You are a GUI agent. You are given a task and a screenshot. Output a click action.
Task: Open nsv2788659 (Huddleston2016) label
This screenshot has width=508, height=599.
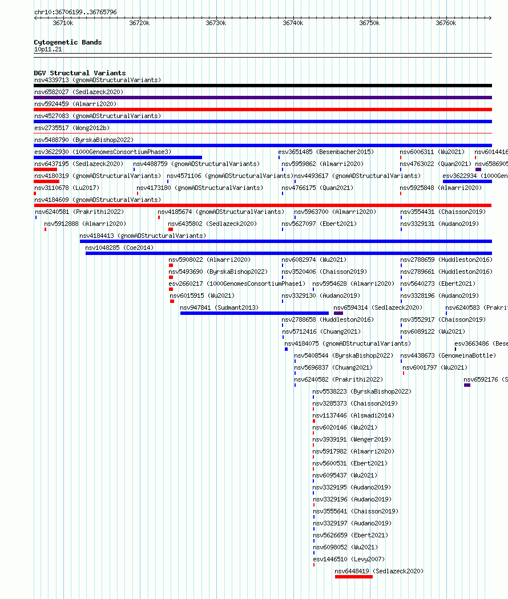[x=446, y=260]
